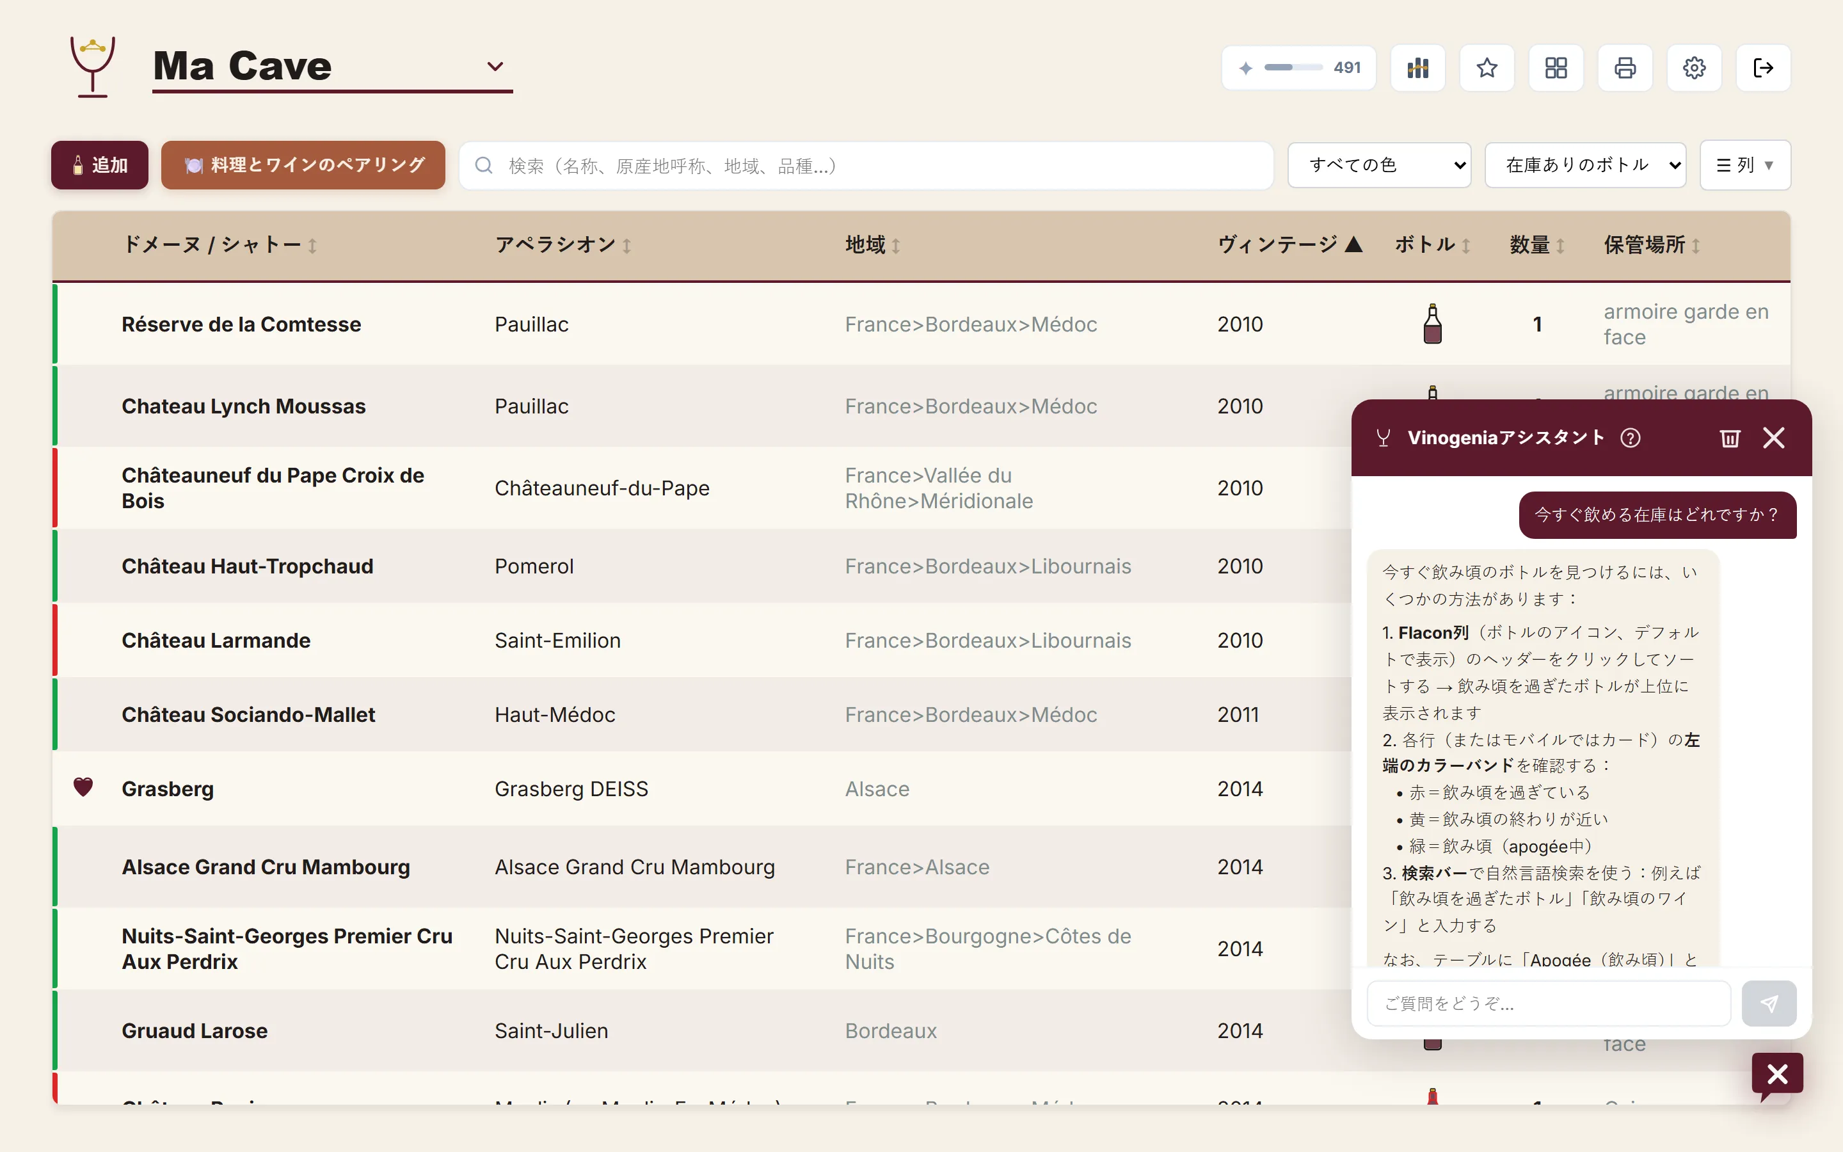Sort by 数量 column header
Screen dimensions: 1843x1152
coord(1537,244)
